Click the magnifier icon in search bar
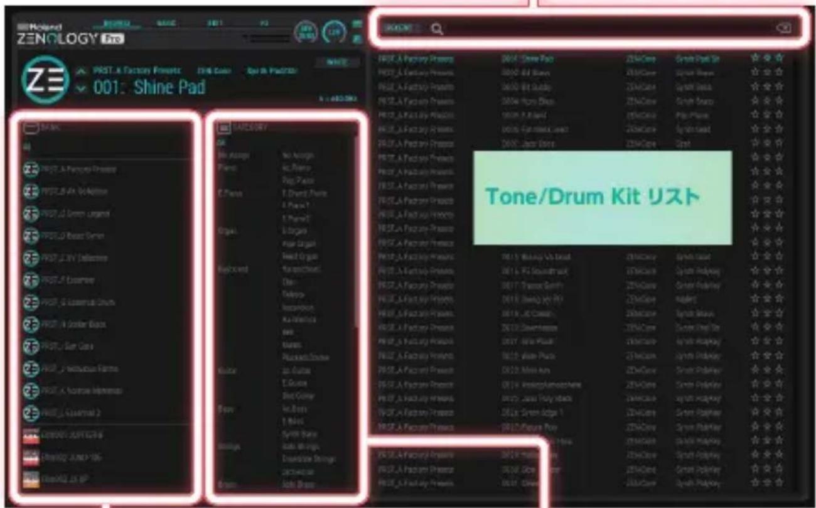 click(438, 29)
